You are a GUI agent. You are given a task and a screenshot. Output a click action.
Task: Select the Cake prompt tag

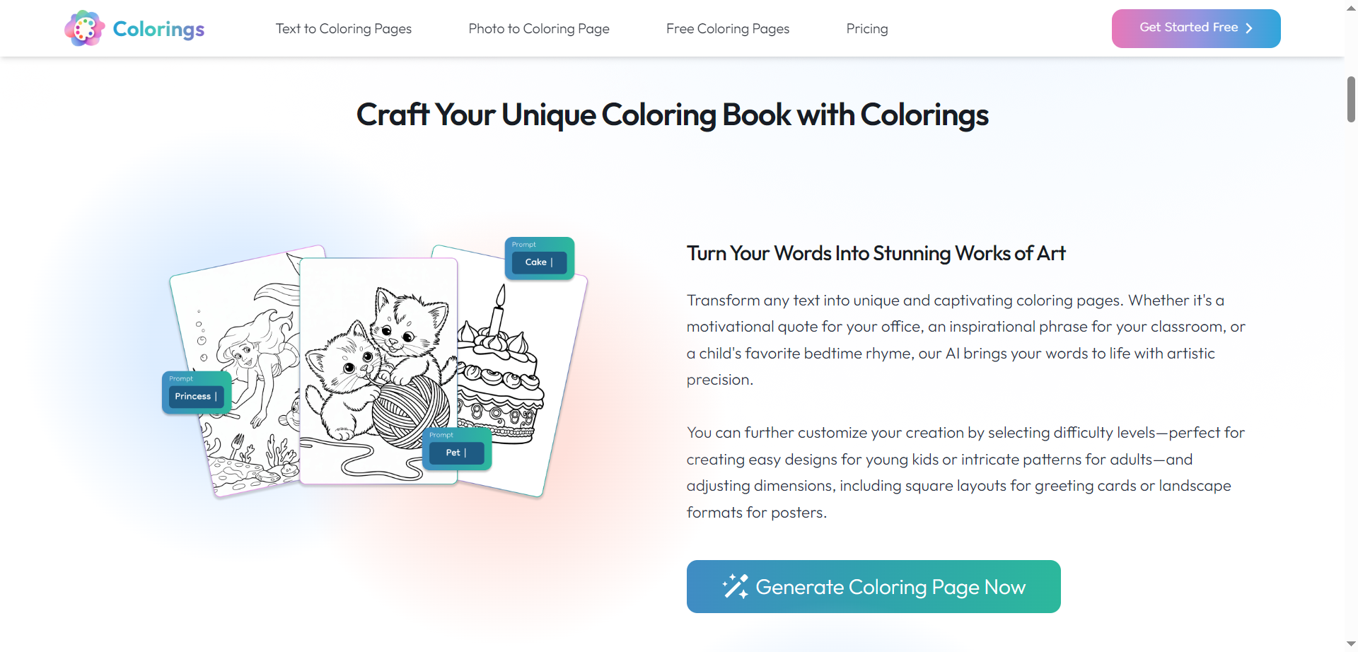point(540,258)
